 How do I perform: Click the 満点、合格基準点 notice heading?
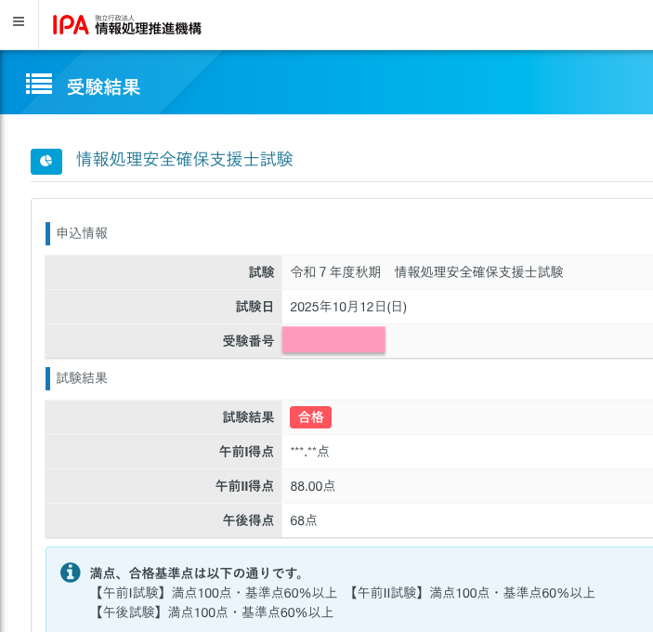tap(196, 573)
